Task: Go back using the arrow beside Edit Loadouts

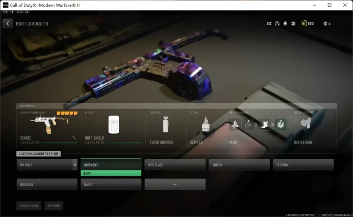Action: pyautogui.click(x=8, y=23)
